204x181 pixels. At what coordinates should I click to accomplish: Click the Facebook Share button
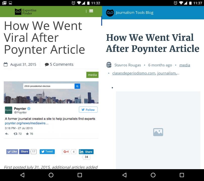click(x=24, y=152)
